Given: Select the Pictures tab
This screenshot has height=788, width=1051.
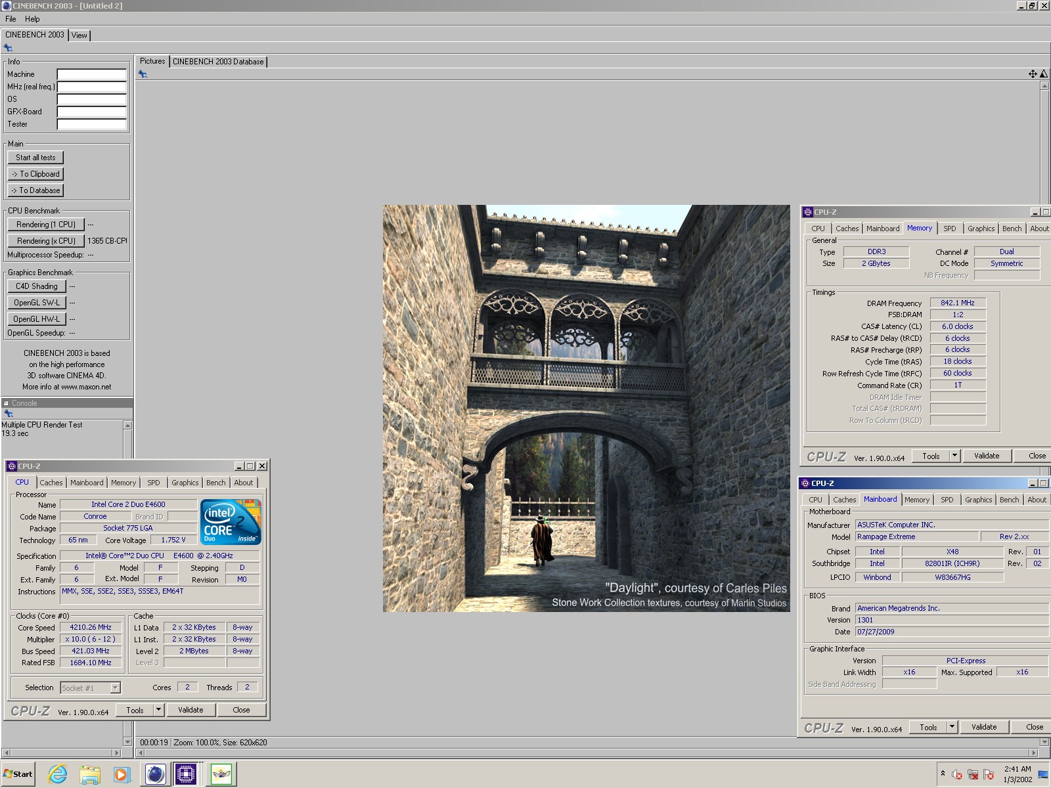Looking at the screenshot, I should [x=152, y=61].
